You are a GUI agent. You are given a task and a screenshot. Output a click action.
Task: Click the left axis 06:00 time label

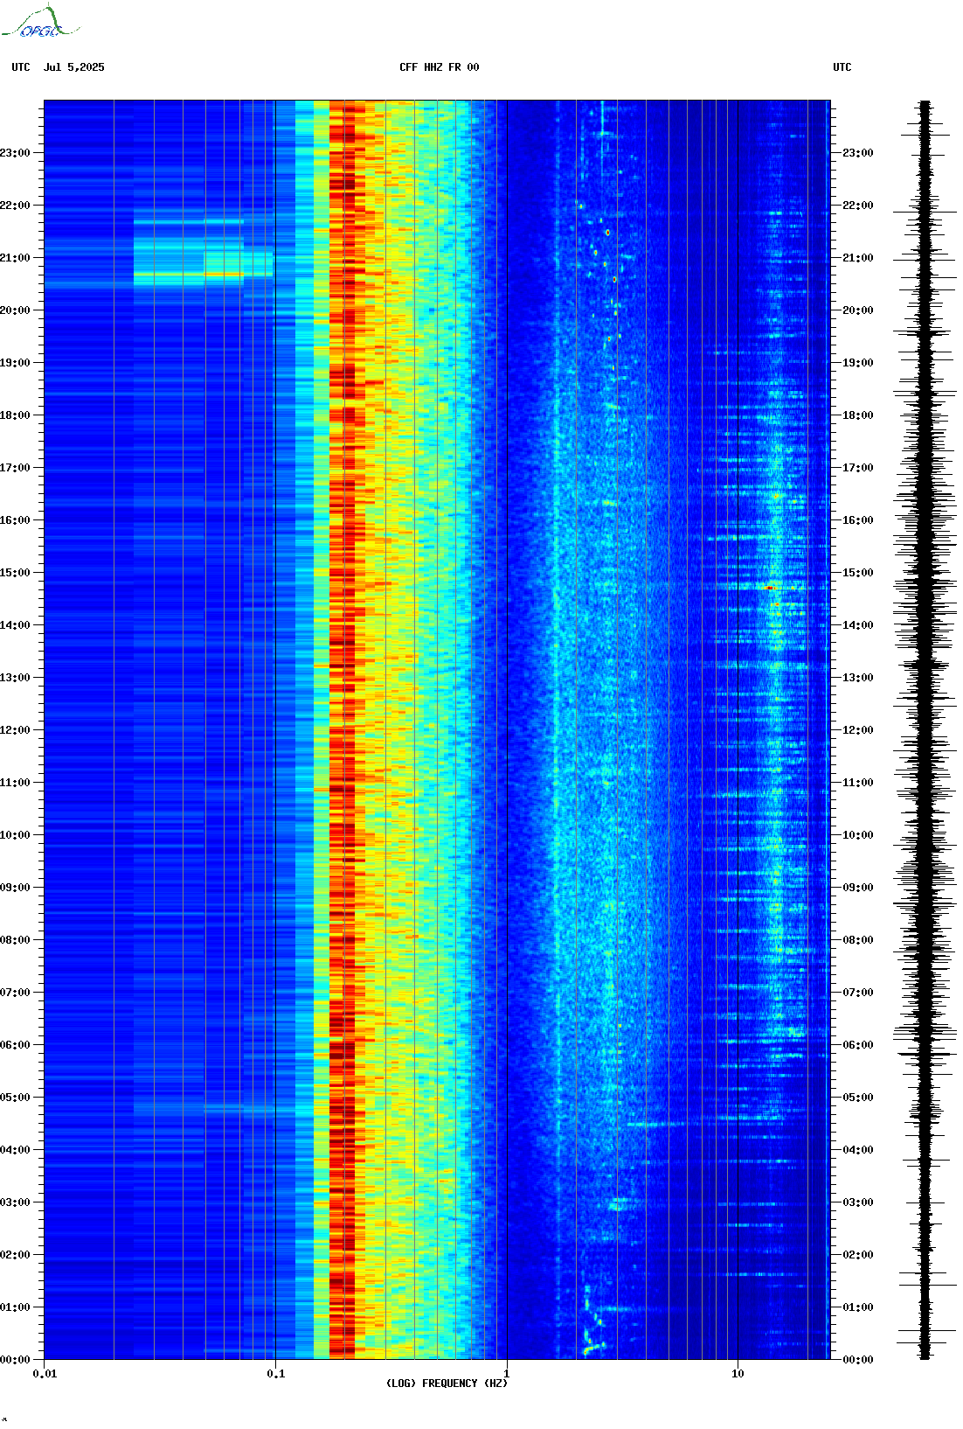[15, 1045]
